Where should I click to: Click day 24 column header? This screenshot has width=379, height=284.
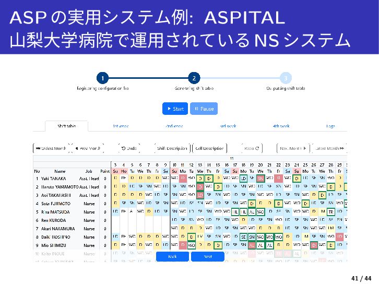tap(297, 165)
